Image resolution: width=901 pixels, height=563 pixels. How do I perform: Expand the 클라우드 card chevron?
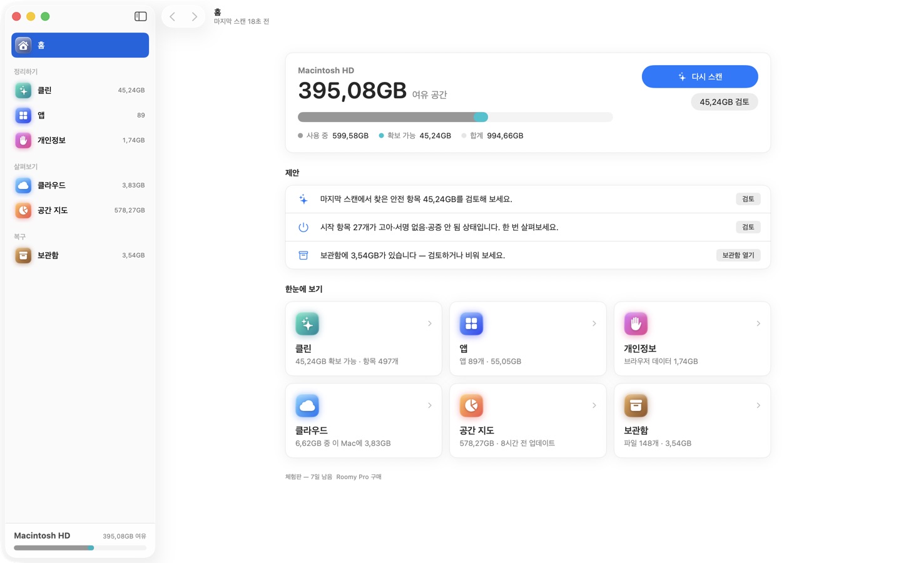430,405
